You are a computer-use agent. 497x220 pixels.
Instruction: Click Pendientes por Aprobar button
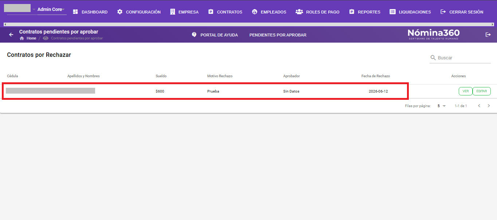click(x=278, y=35)
